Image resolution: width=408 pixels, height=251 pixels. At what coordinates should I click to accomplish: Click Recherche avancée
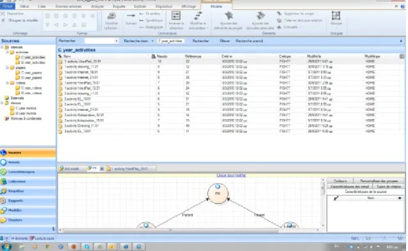(x=249, y=41)
